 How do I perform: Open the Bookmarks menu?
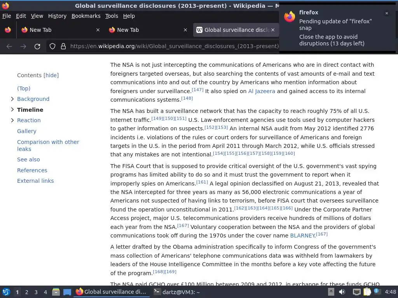(86, 16)
